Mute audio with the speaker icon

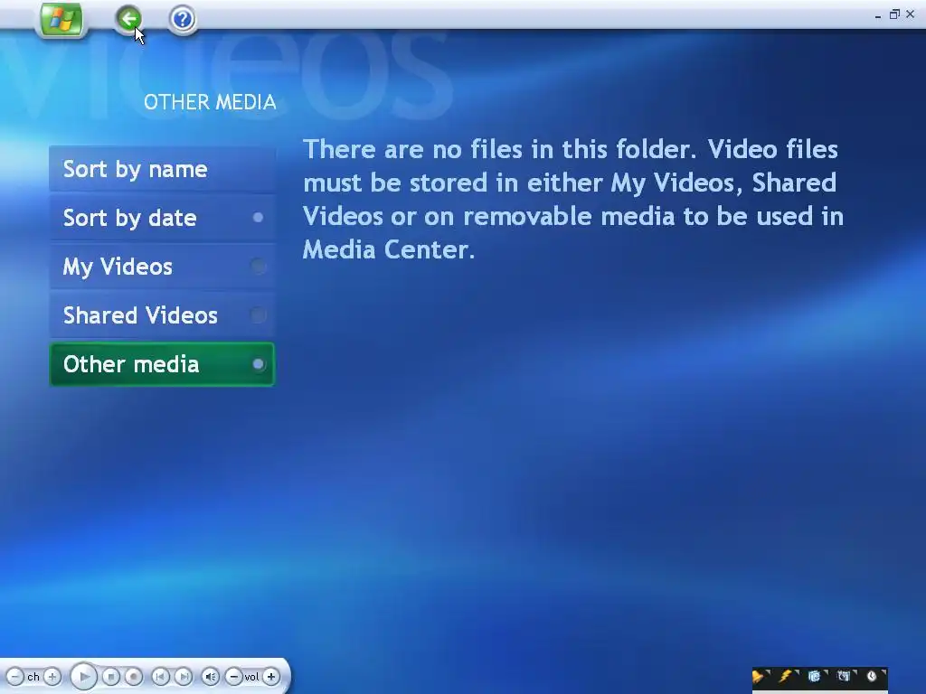click(x=210, y=676)
